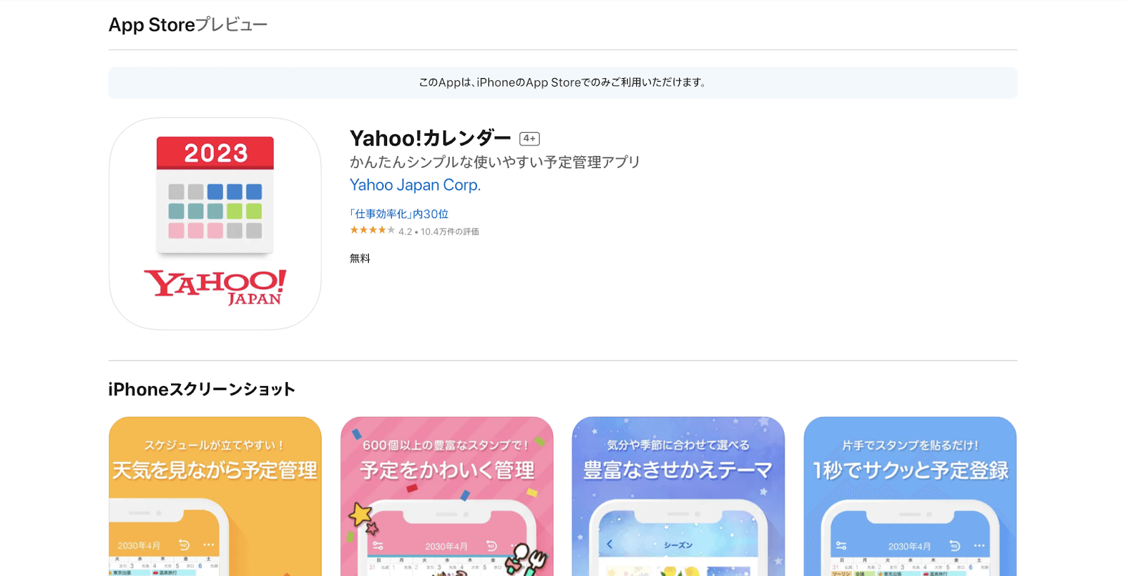
Task: Click the App Store プレビュー heading
Action: click(188, 25)
